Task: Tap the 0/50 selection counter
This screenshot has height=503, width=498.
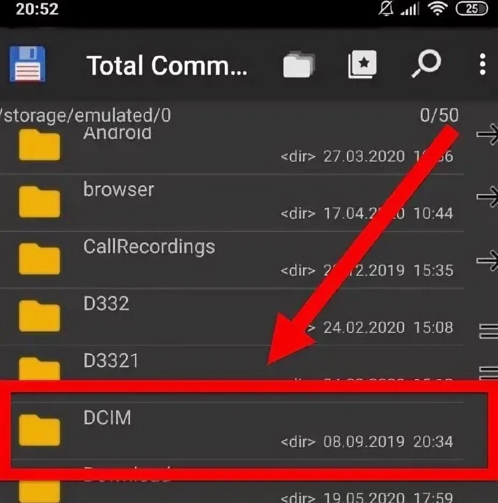Action: pyautogui.click(x=439, y=115)
